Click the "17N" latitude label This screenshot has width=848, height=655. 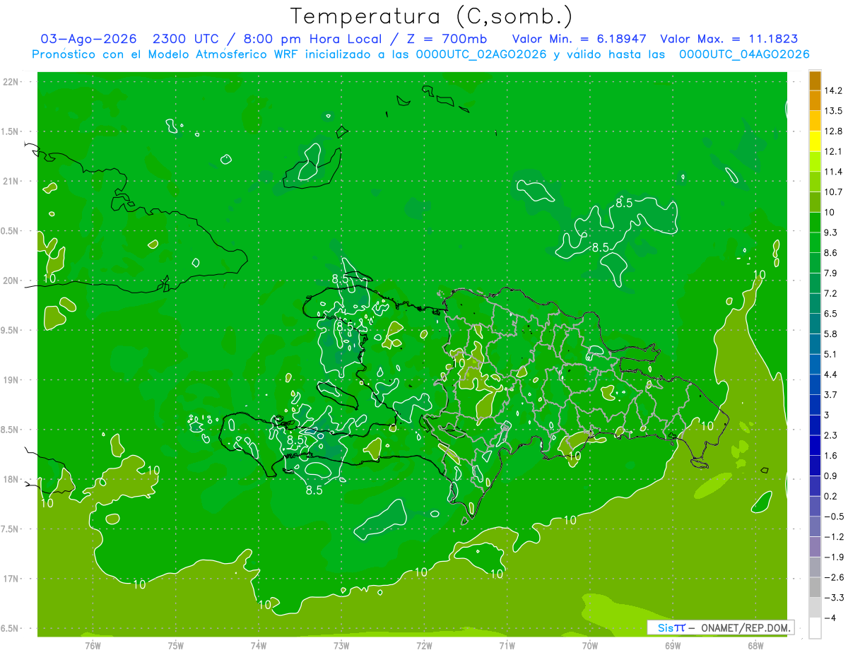coord(11,579)
